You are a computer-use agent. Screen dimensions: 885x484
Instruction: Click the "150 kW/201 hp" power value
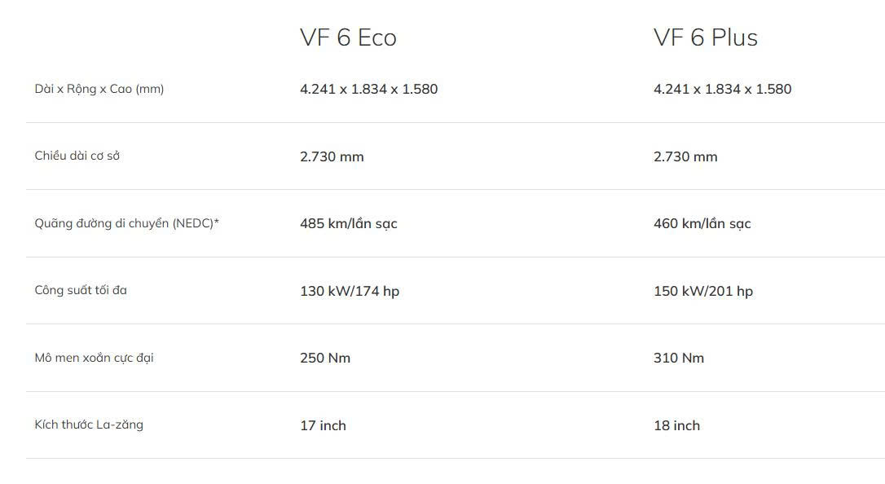coord(702,291)
